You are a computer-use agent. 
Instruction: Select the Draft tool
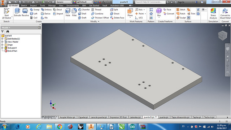coord(82,18)
